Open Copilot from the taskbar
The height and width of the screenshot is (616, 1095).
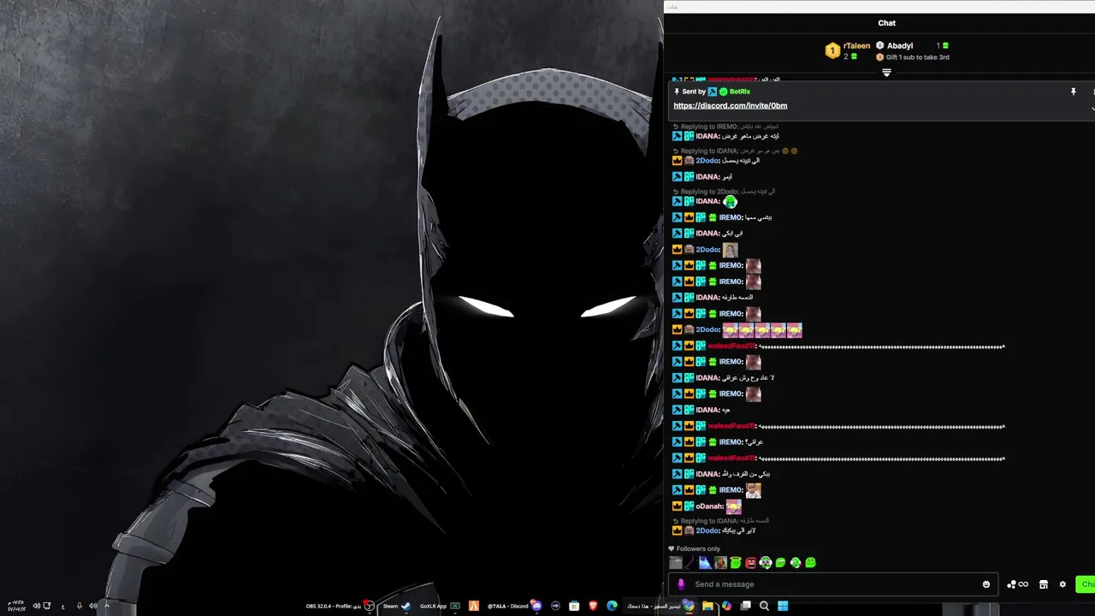[x=726, y=606]
